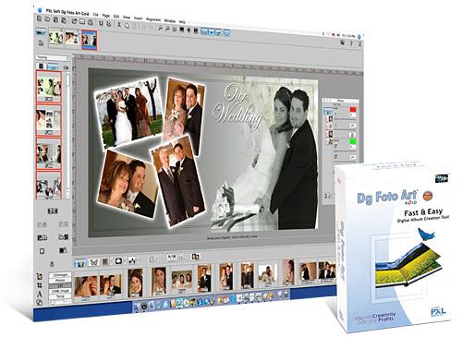Click the zoom in magnifier icon
This screenshot has width=462, height=337.
160,29
